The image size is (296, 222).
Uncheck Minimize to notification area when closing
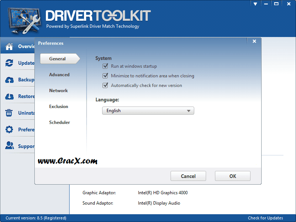[105, 76]
